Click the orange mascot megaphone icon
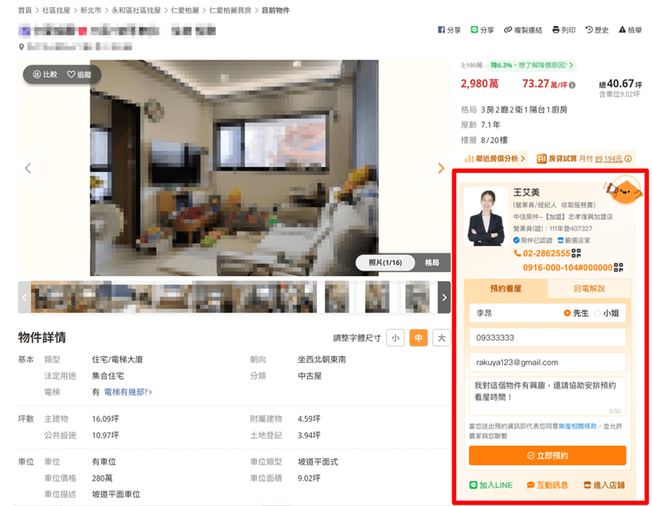 pyautogui.click(x=623, y=190)
